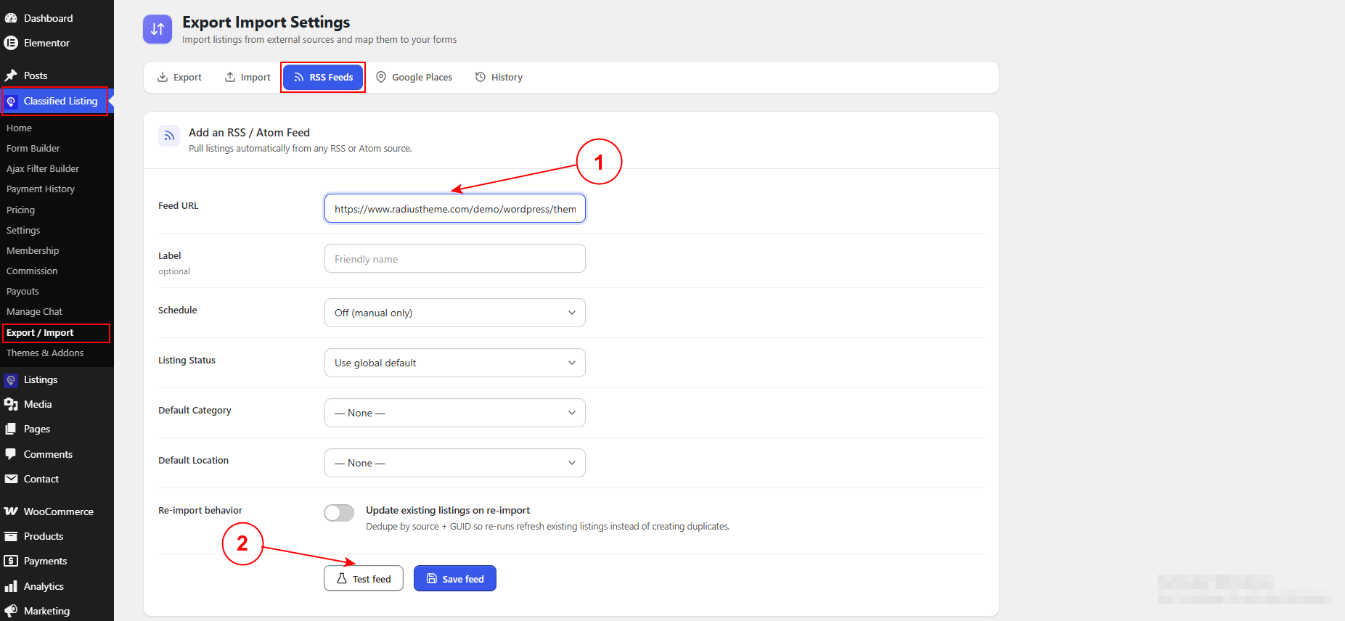Go to Ajax Filter Builder

[x=43, y=168]
